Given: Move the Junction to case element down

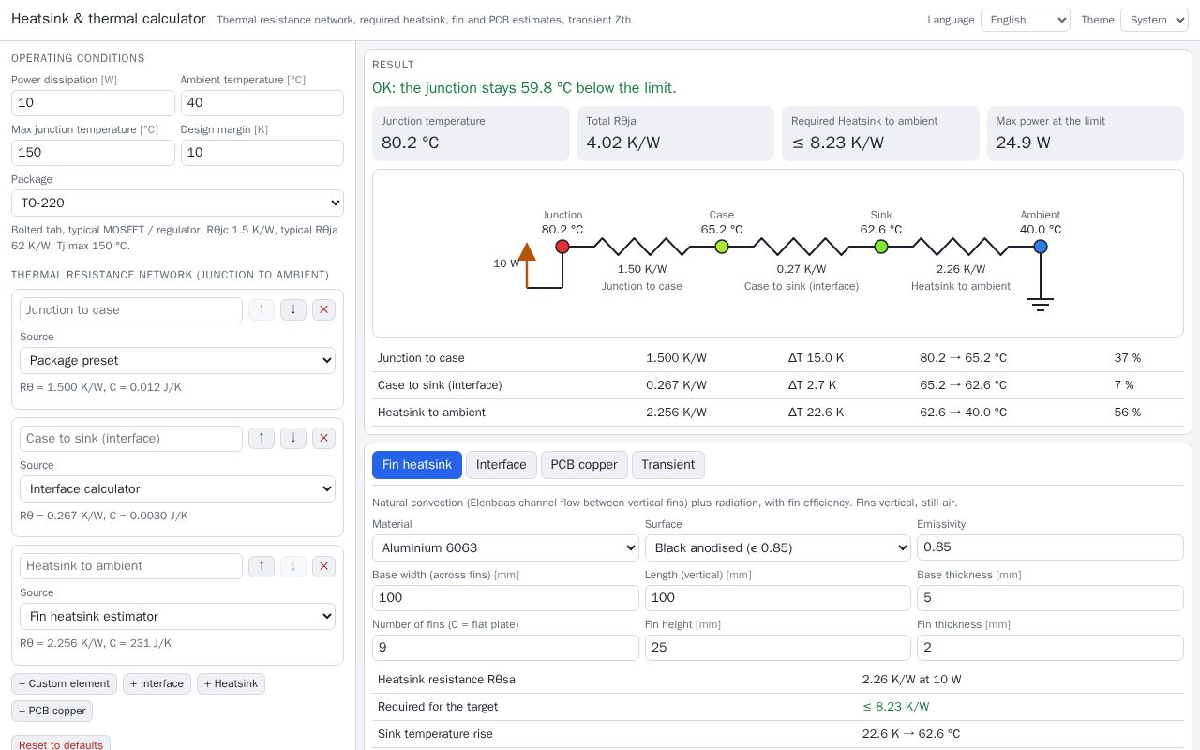Looking at the screenshot, I should [x=293, y=309].
